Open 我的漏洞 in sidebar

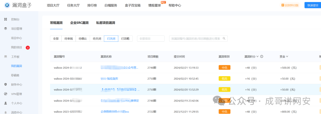pyautogui.click(x=17, y=66)
